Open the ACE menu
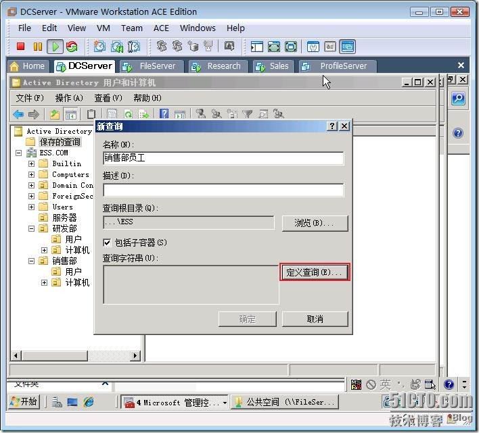Image resolution: width=479 pixels, height=433 pixels. pos(161,28)
